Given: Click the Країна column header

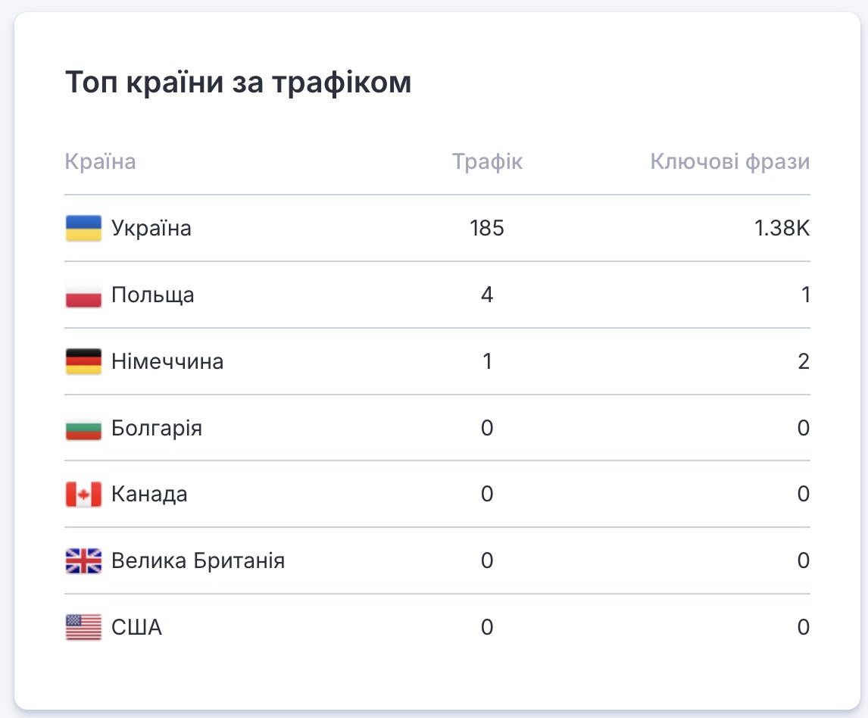Looking at the screenshot, I should pos(100,161).
